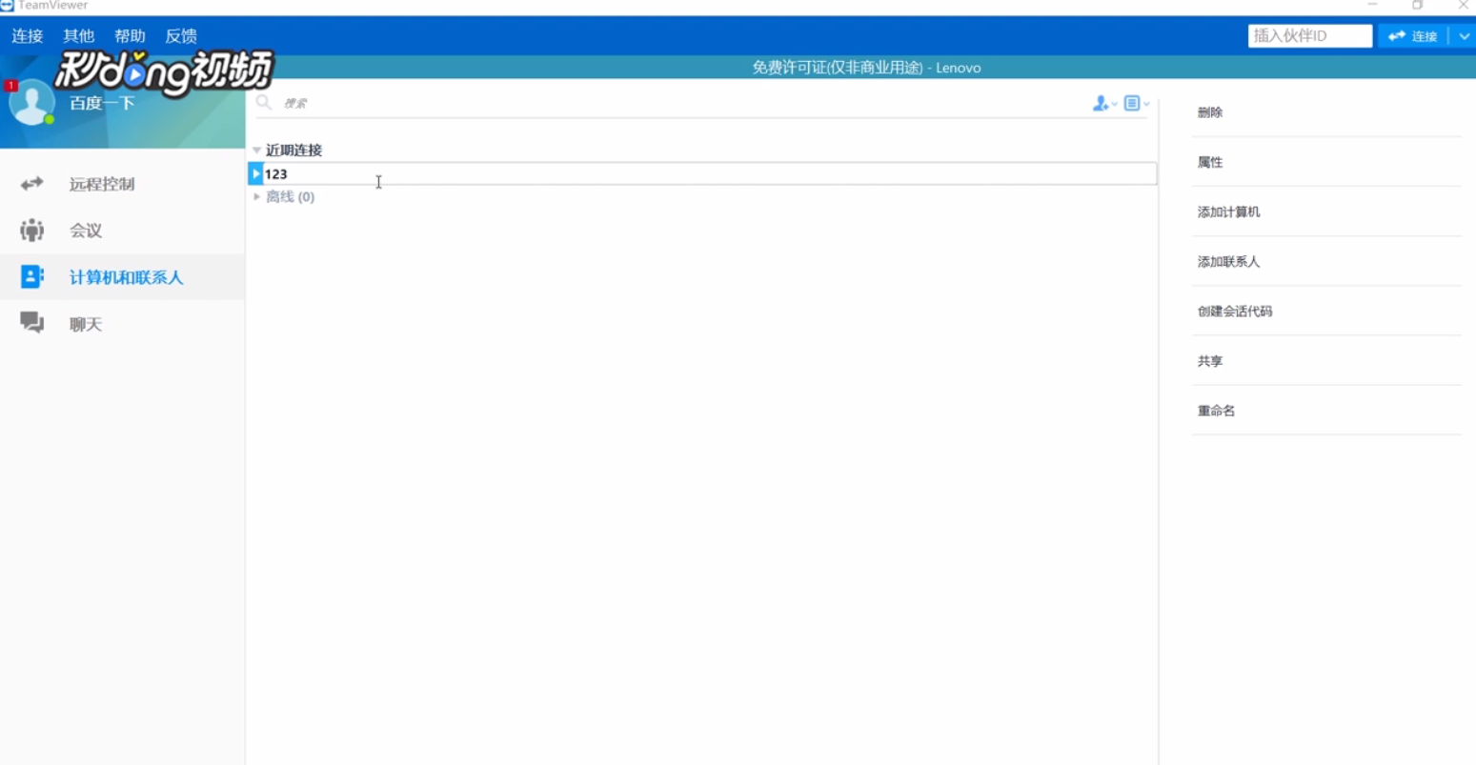The width and height of the screenshot is (1476, 765).
Task: Click 创建会话代码 in the right panel
Action: [1235, 312]
